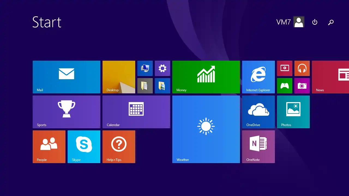Start Internet Explorer from its tile

tap(258, 77)
